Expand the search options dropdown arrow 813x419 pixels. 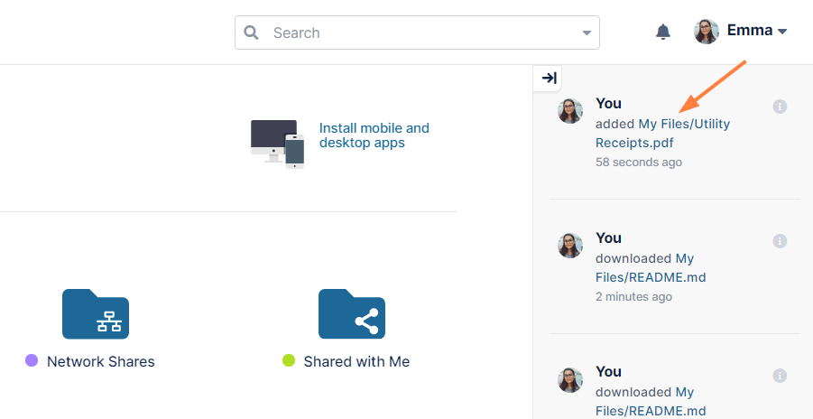pyautogui.click(x=587, y=33)
